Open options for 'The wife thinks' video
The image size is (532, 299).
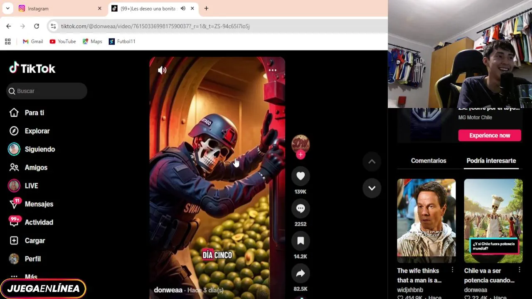[452, 270]
